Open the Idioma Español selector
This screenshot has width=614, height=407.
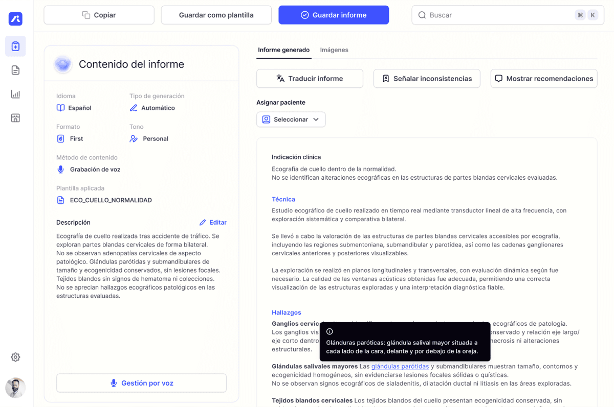coord(75,108)
